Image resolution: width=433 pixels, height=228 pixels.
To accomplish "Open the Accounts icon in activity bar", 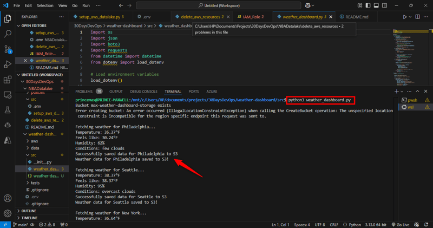I will click(8, 198).
